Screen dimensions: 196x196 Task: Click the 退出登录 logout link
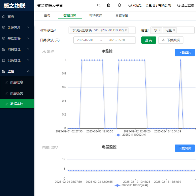point(186,5)
